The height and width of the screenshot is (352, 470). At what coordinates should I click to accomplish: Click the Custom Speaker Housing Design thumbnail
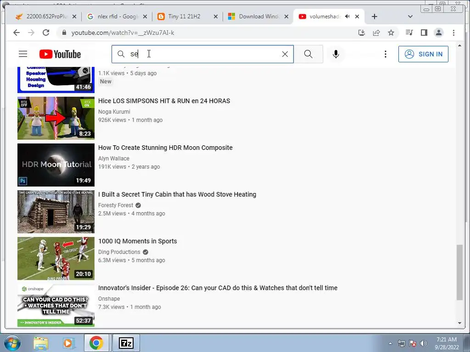coord(56,80)
